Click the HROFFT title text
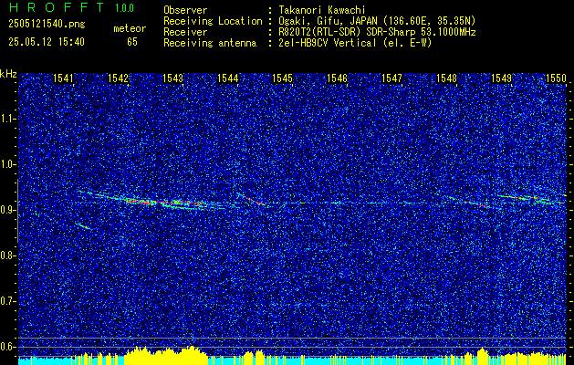This screenshot has width=574, height=365. click(57, 7)
